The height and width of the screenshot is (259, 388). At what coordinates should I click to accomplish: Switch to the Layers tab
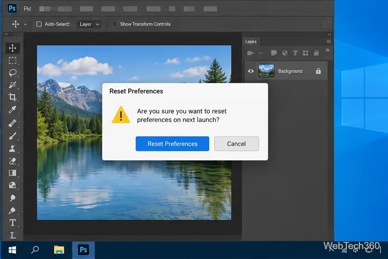(x=251, y=41)
